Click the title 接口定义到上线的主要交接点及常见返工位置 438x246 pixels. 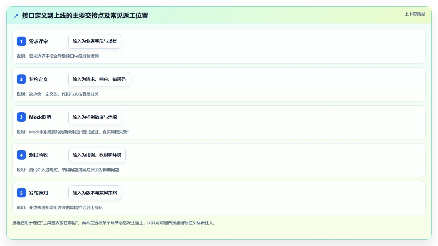point(85,15)
